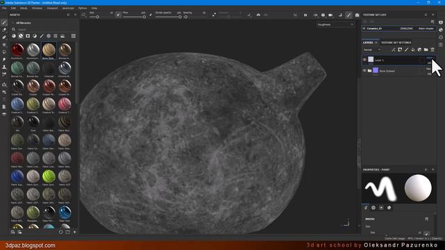The height and width of the screenshot is (250, 445).
Task: Filter assets by materials sphere icon
Action: pyautogui.click(x=14, y=36)
